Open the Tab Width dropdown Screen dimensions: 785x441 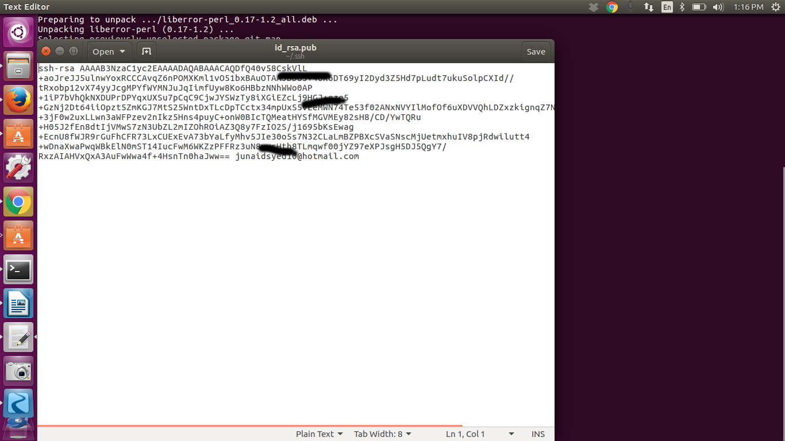[x=382, y=434]
